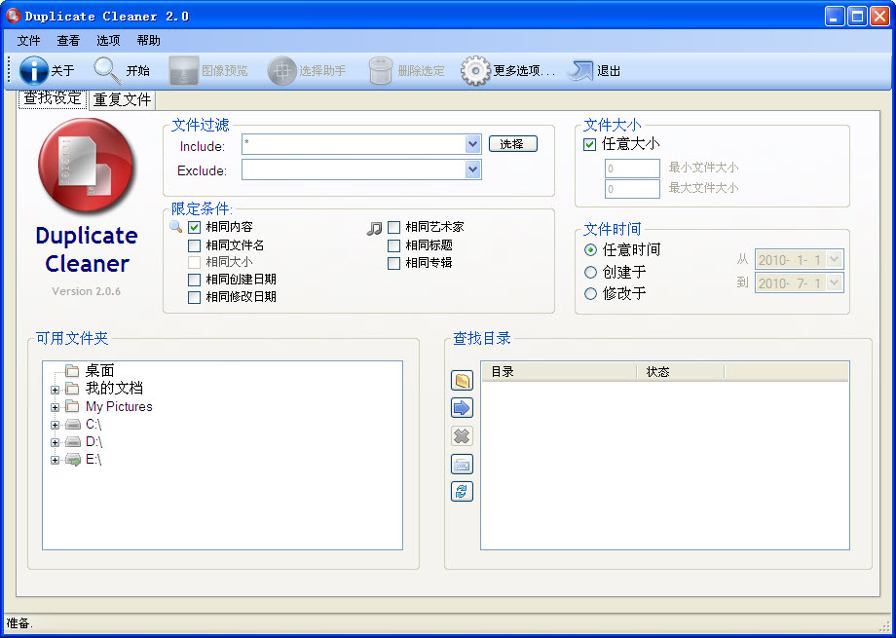
Task: Open the 从 date dropdown
Action: (x=835, y=259)
